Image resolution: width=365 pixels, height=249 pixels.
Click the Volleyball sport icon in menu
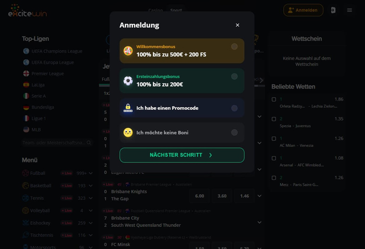(26, 210)
